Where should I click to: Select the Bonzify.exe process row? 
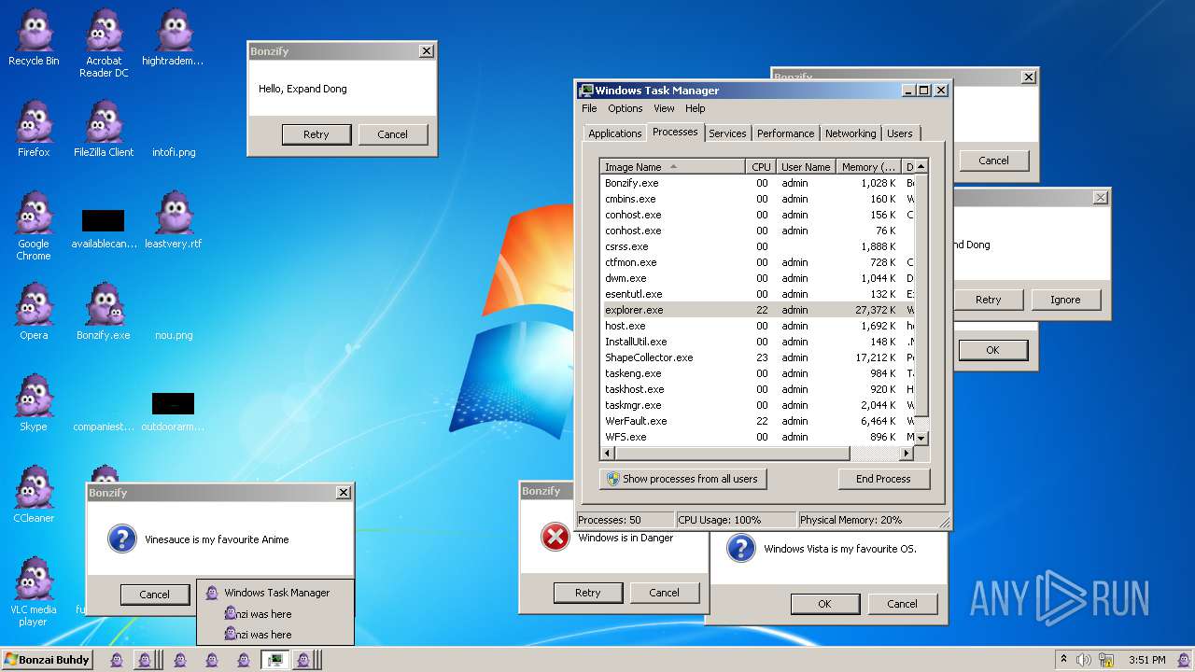coord(756,183)
